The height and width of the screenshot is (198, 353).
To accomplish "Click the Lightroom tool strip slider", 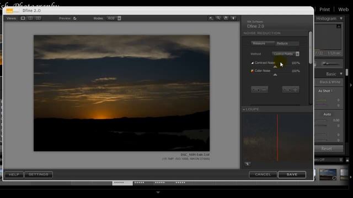I will coord(331,64).
